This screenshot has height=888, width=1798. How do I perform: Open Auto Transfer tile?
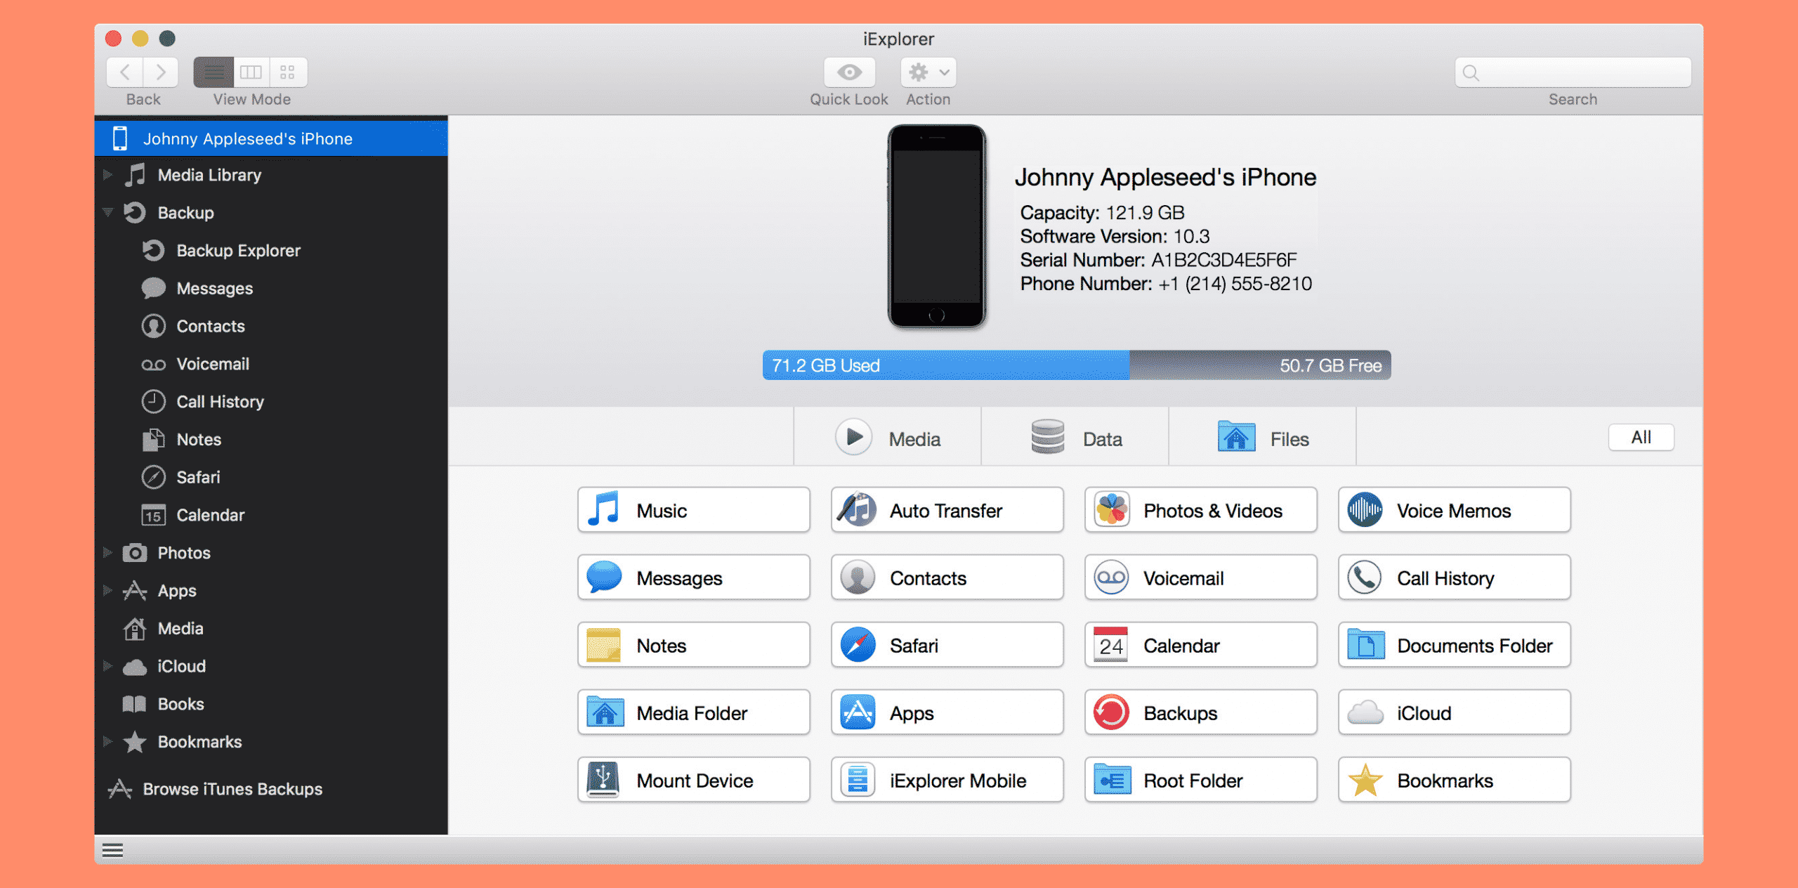(947, 510)
